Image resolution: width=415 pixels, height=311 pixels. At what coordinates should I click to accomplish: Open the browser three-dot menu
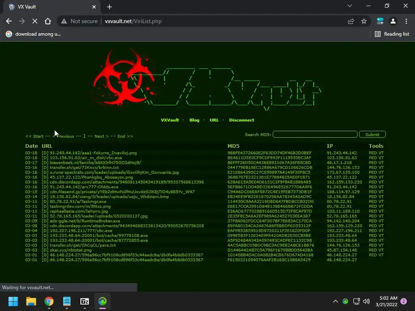[x=406, y=21]
